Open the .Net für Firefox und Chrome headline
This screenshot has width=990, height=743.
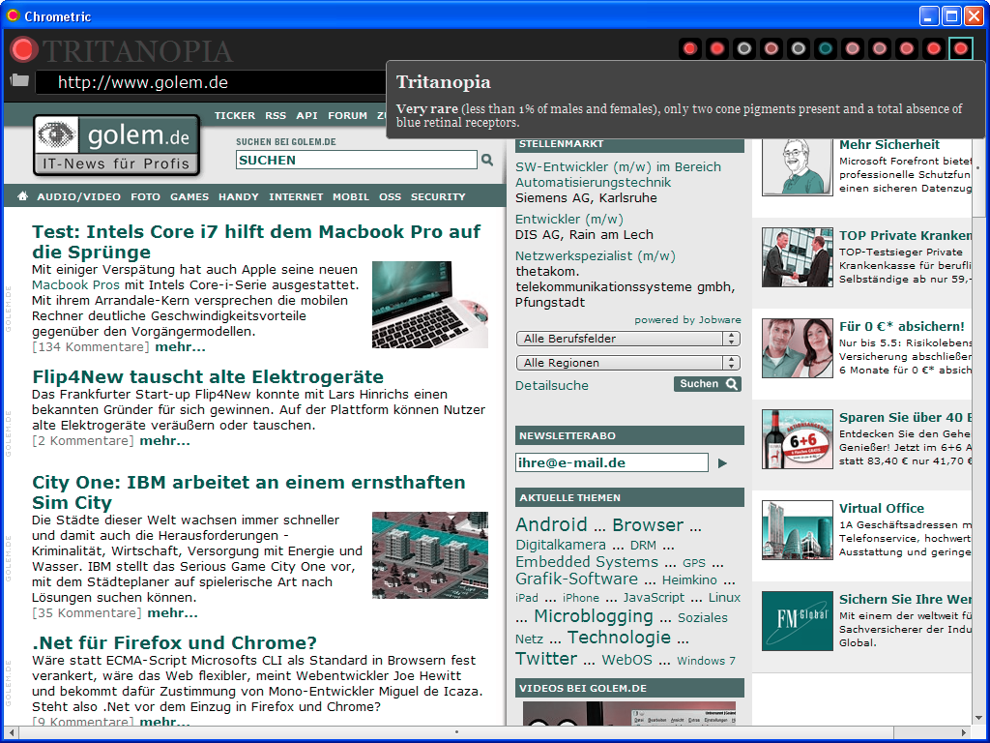tap(174, 642)
